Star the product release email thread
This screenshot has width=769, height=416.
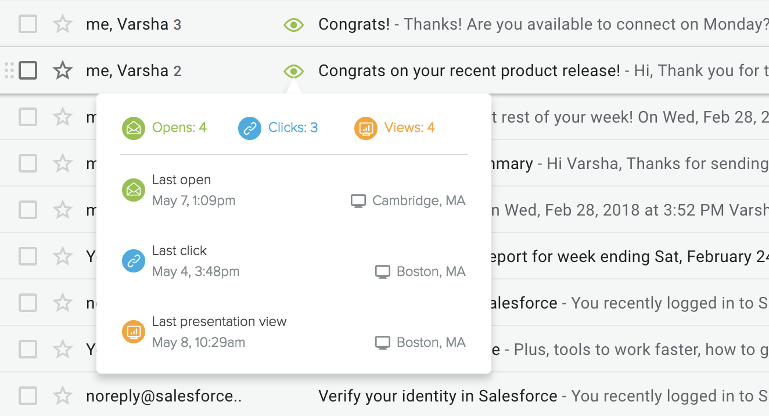(62, 71)
